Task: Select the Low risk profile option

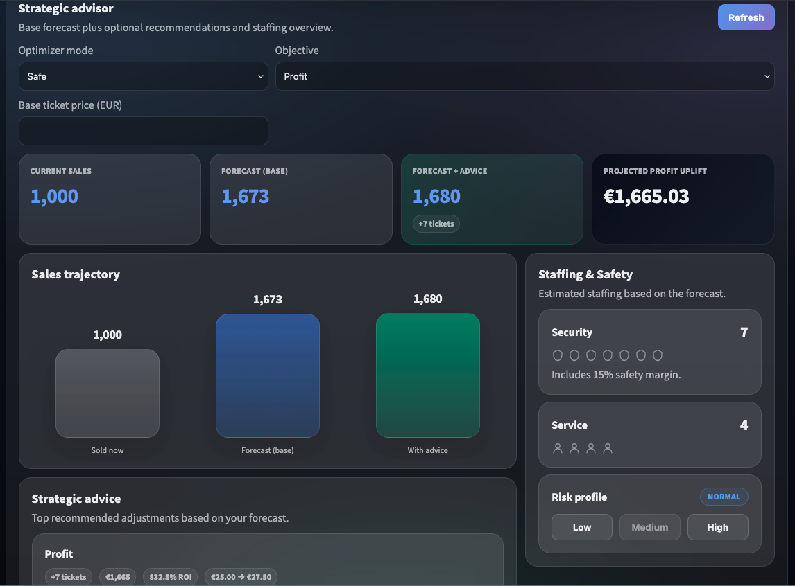Action: click(581, 527)
